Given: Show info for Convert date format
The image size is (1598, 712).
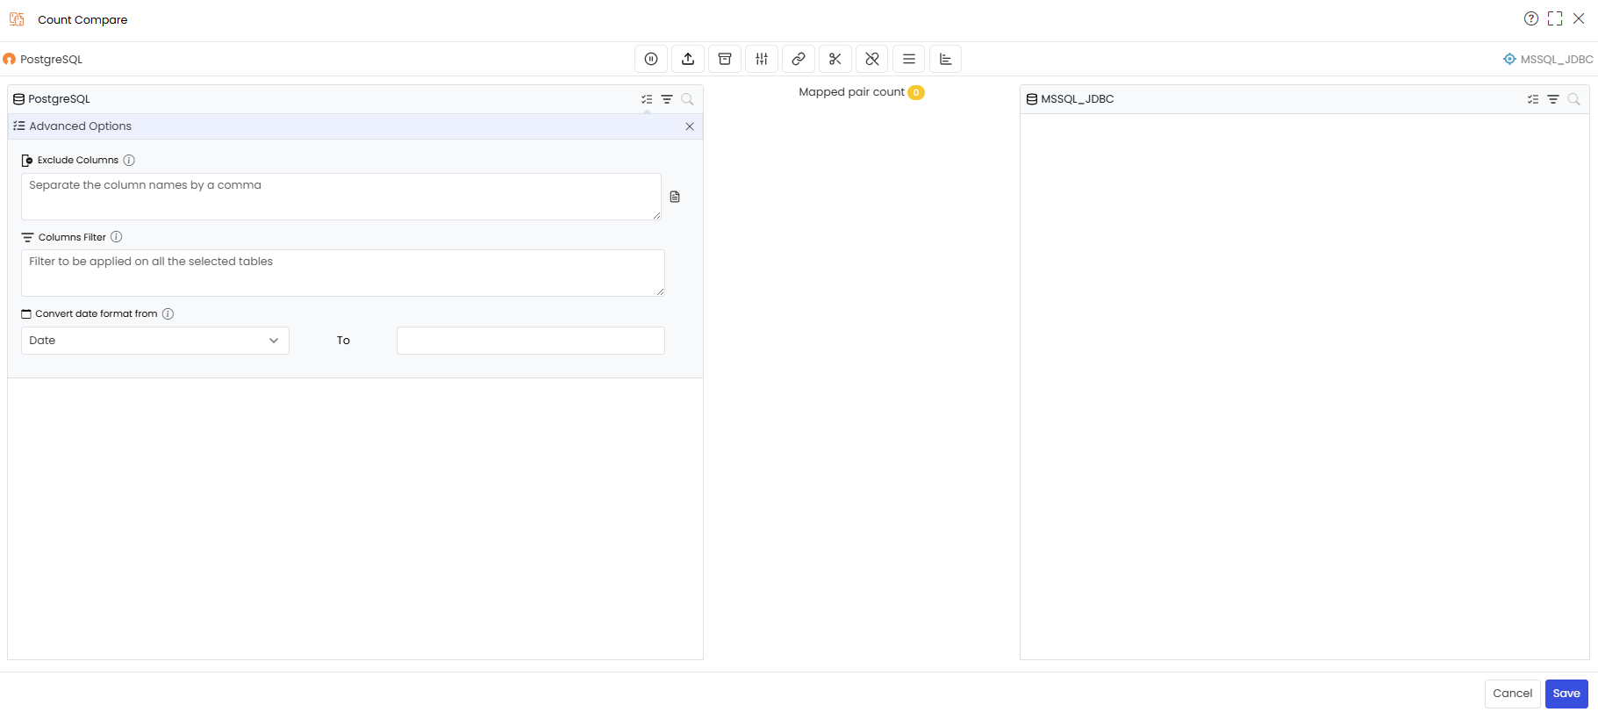Looking at the screenshot, I should click(x=168, y=313).
